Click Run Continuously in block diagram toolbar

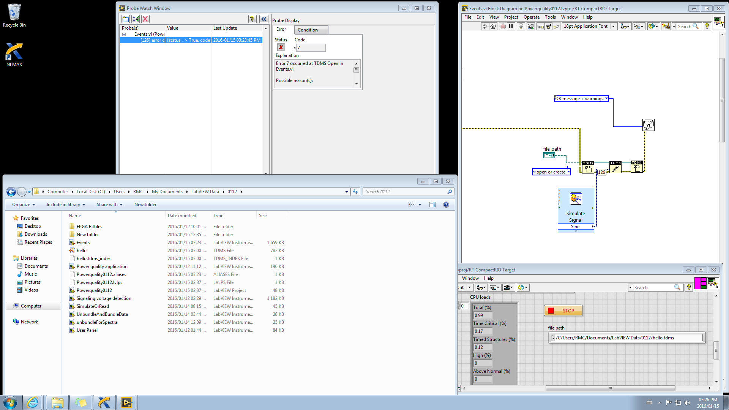click(x=493, y=26)
